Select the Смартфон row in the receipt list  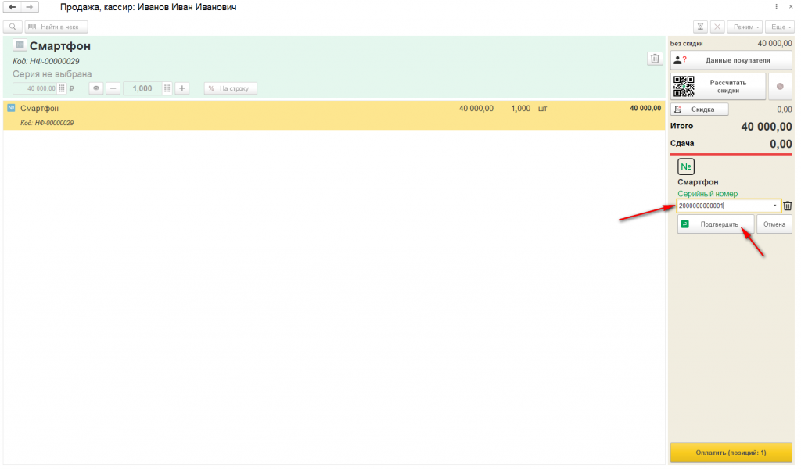tap(334, 115)
